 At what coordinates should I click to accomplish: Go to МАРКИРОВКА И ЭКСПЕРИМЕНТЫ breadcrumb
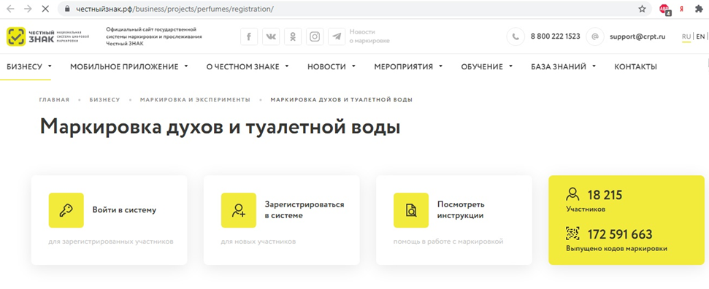click(195, 99)
